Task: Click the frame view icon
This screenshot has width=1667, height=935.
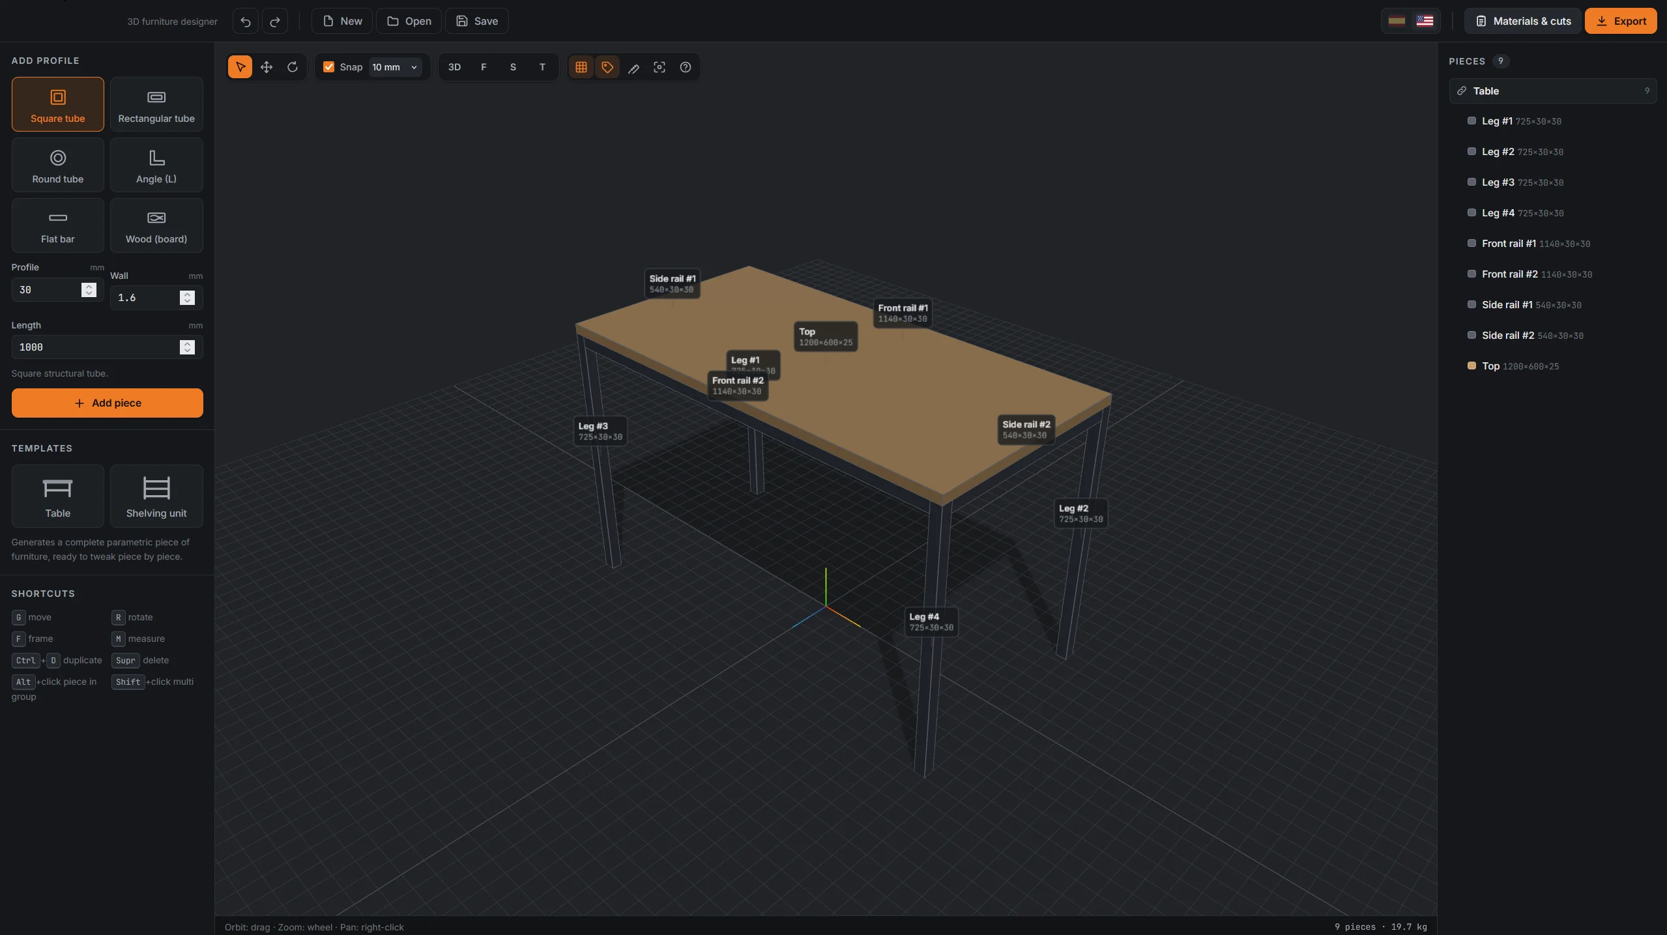Action: (660, 67)
